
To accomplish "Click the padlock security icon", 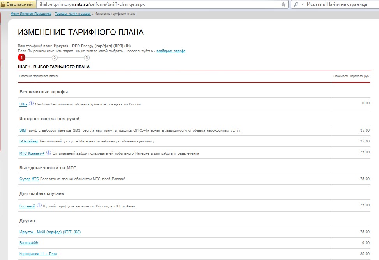I will tap(3, 4).
